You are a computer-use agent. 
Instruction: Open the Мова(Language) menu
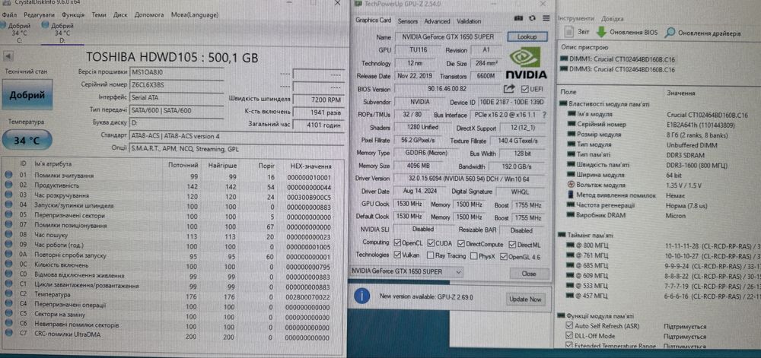pyautogui.click(x=195, y=14)
